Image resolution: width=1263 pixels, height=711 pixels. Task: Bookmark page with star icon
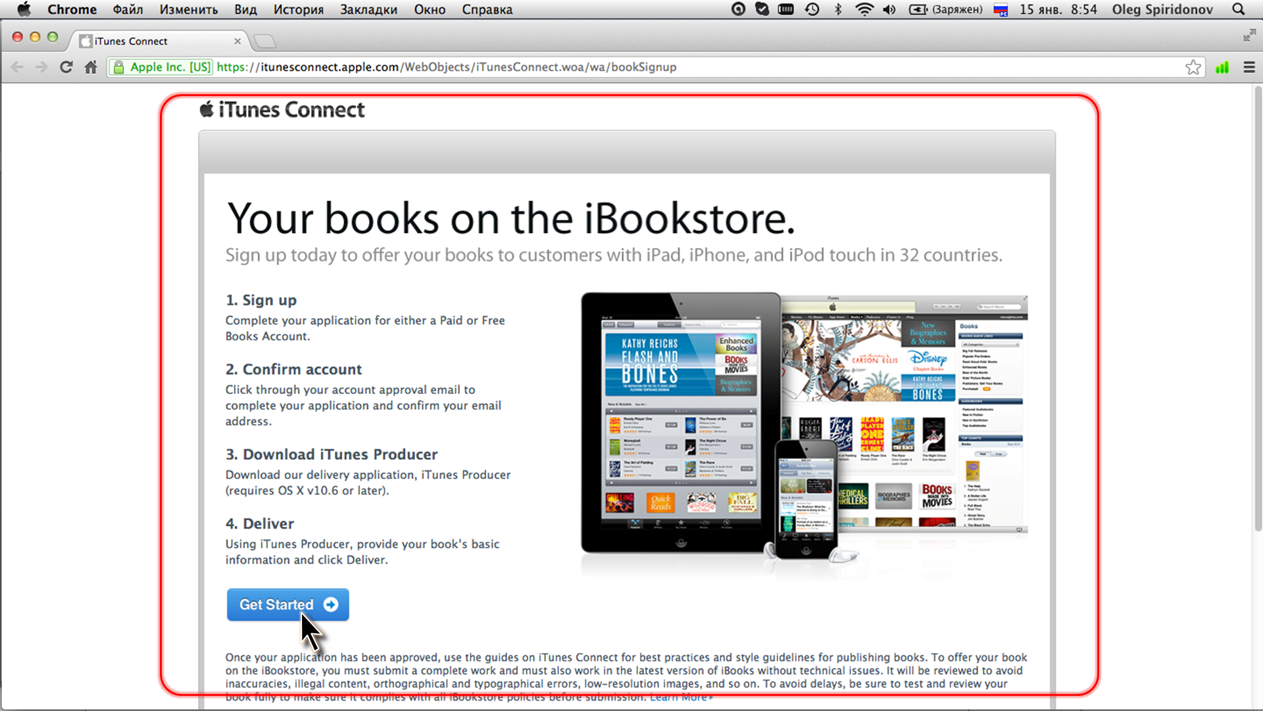pyautogui.click(x=1193, y=67)
